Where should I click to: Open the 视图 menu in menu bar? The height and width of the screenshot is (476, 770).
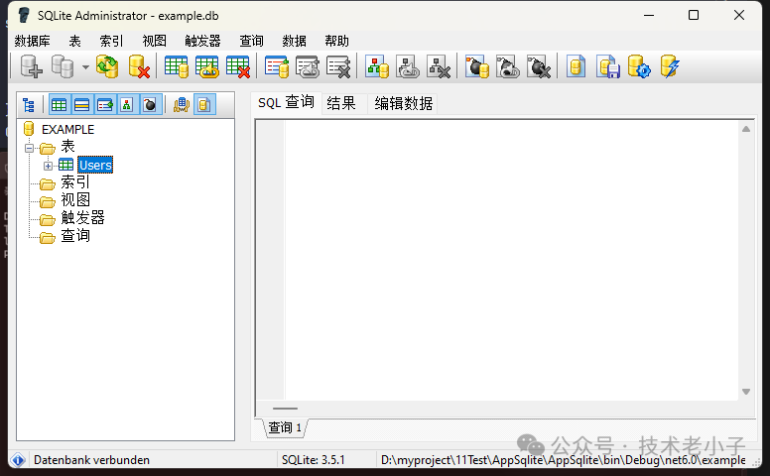pos(154,41)
